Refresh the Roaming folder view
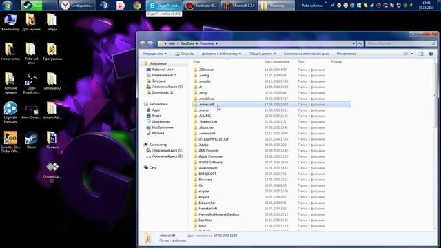Image resolution: width=441 pixels, height=248 pixels. tap(360, 43)
